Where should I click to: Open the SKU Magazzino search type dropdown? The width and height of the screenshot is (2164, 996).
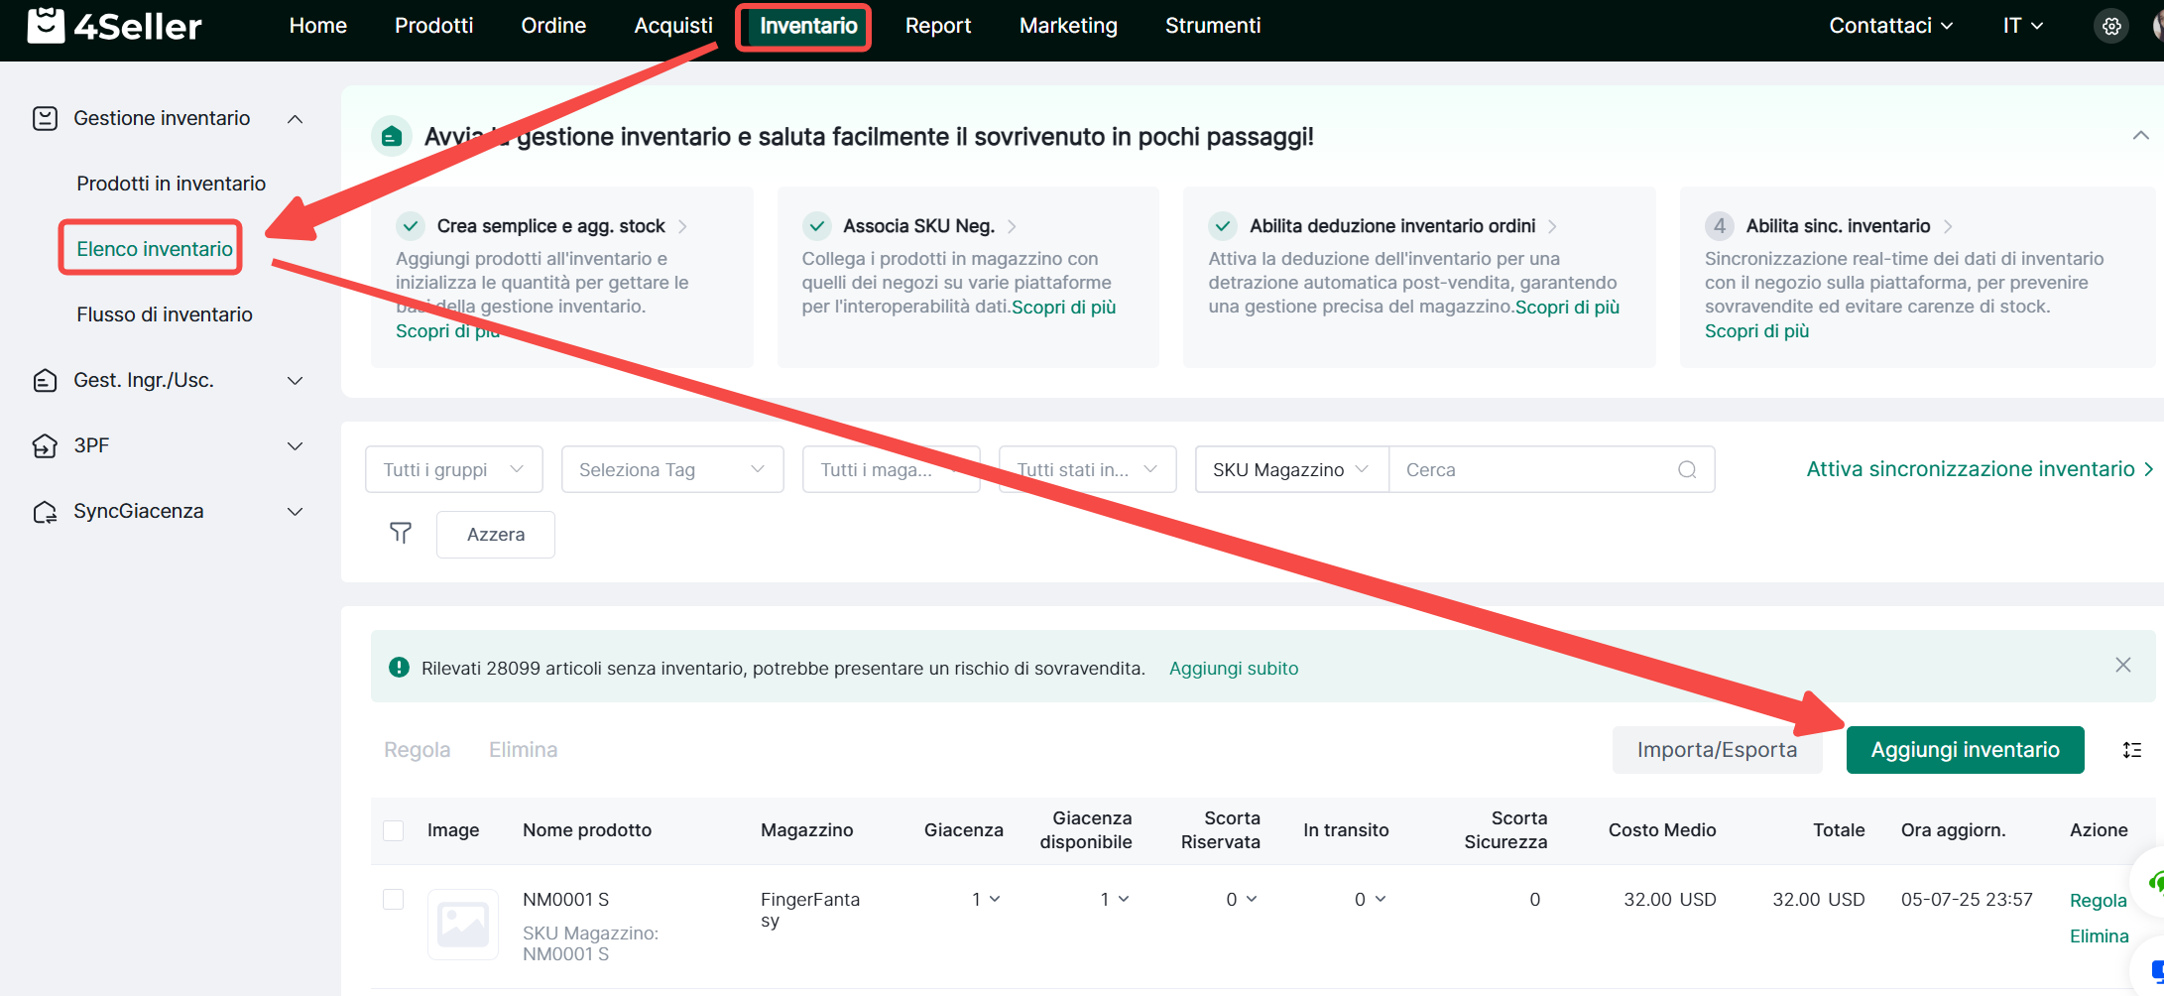(x=1290, y=470)
